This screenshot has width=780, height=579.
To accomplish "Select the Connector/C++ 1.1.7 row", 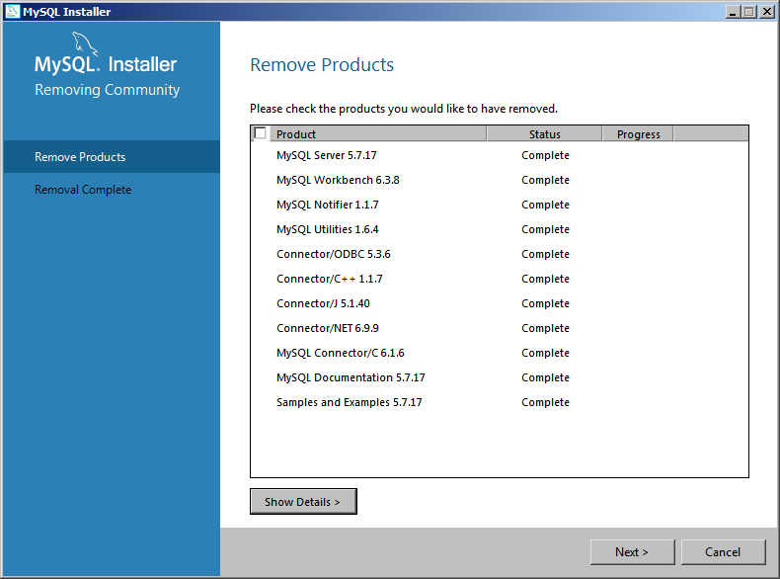I will coord(500,279).
